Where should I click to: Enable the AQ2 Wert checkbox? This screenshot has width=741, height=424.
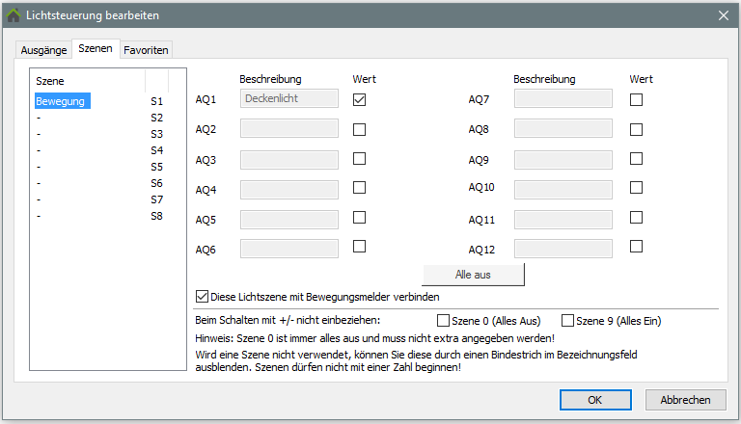coord(359,129)
